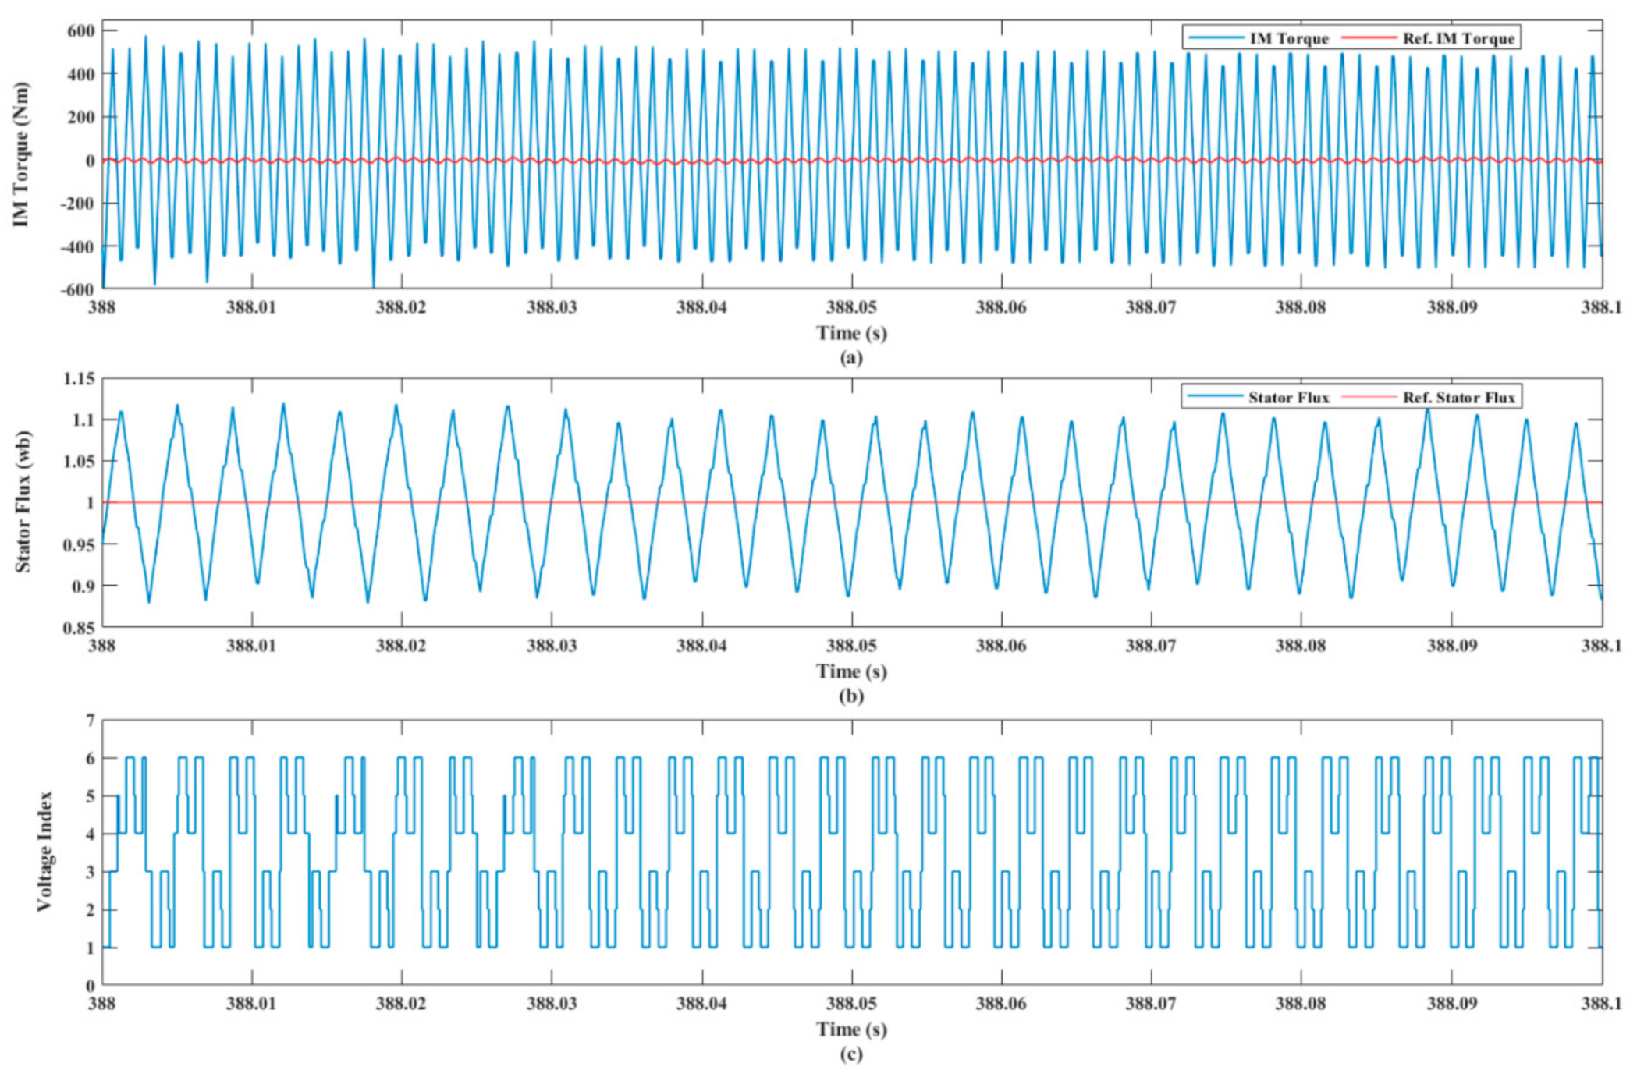The image size is (1637, 1070).
Task: Click the Ref. Stator Flux legend label
Action: (x=1458, y=398)
